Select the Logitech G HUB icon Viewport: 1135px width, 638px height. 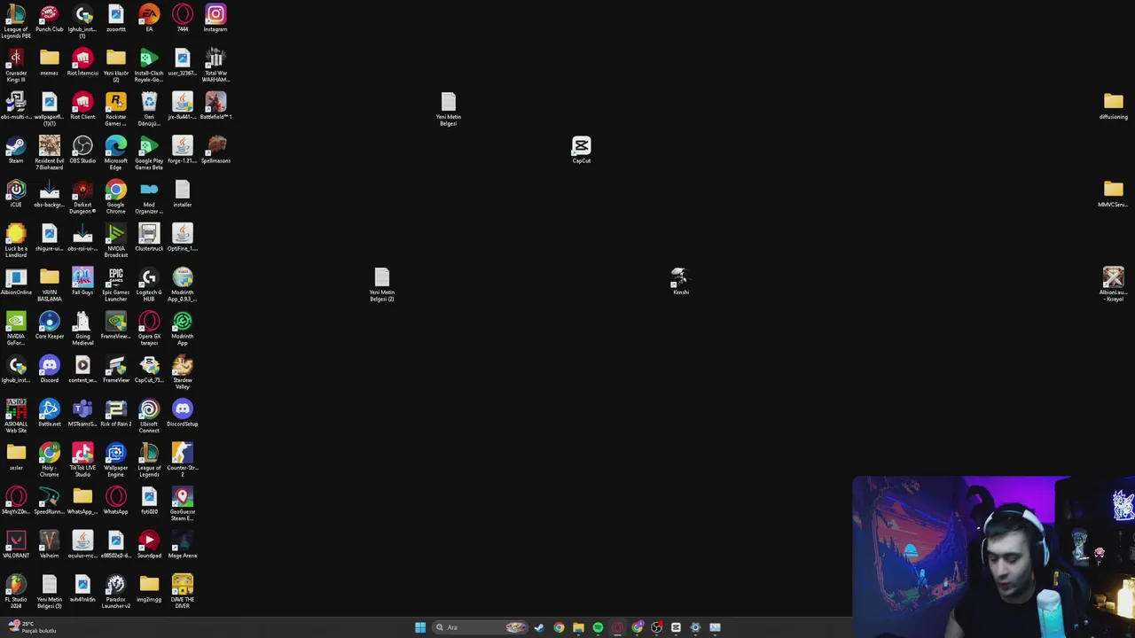[149, 284]
